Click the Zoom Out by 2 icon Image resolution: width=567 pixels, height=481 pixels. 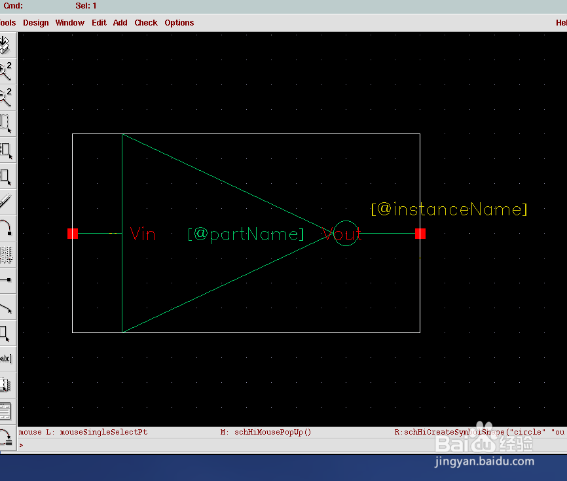pyautogui.click(x=7, y=98)
